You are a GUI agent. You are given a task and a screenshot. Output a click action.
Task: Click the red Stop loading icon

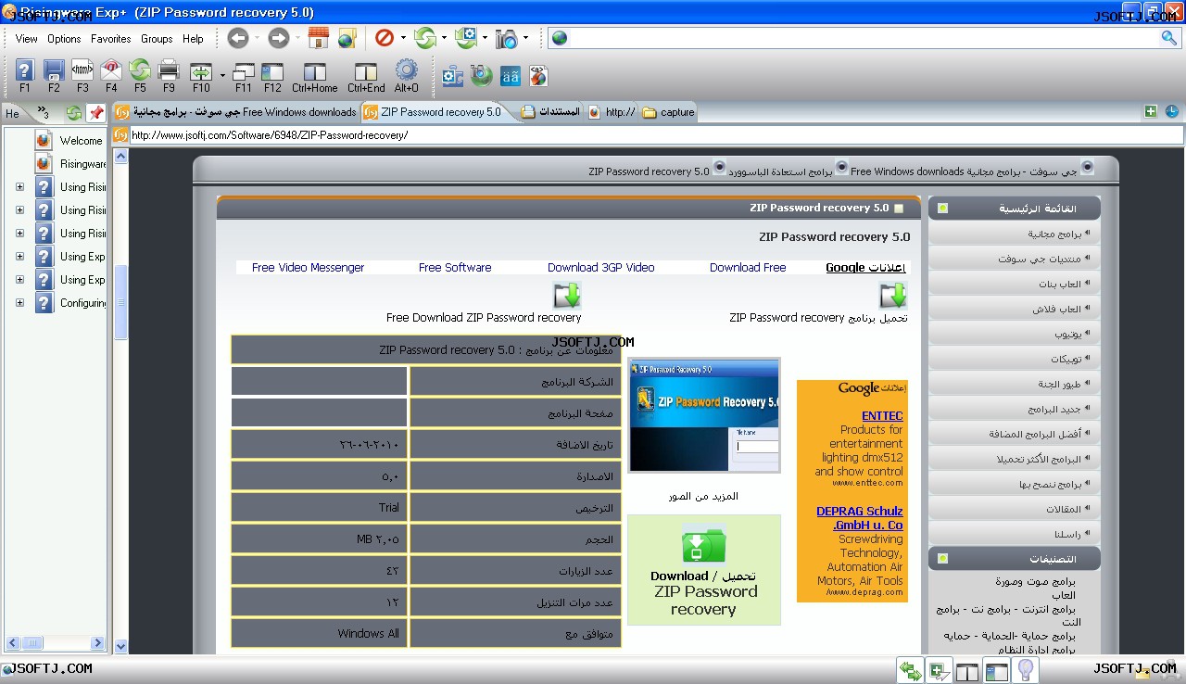385,38
